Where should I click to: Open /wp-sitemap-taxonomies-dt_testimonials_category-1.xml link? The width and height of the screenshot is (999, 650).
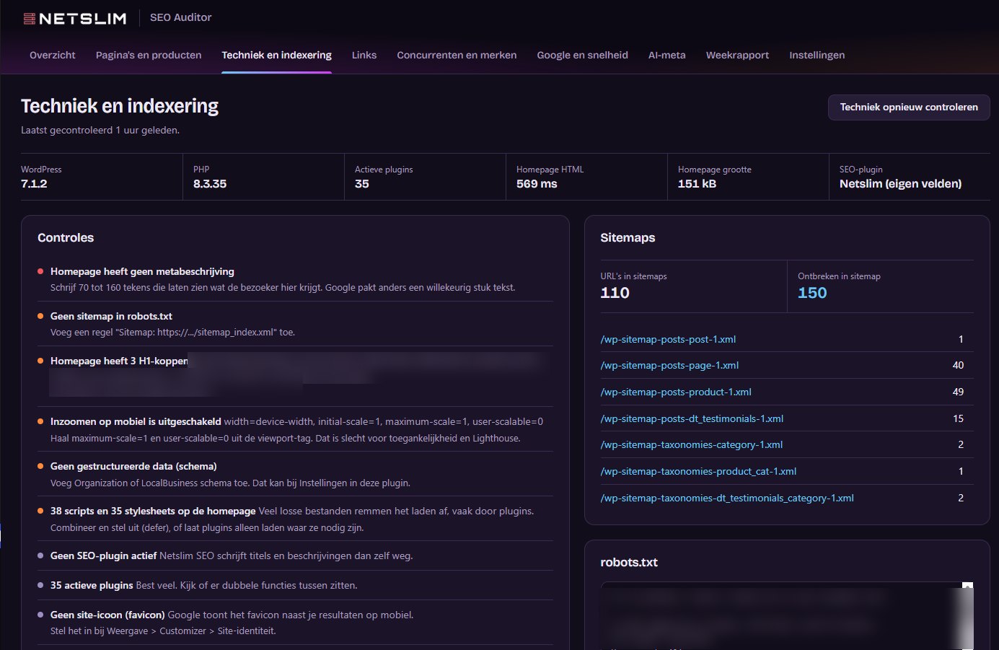point(727,498)
